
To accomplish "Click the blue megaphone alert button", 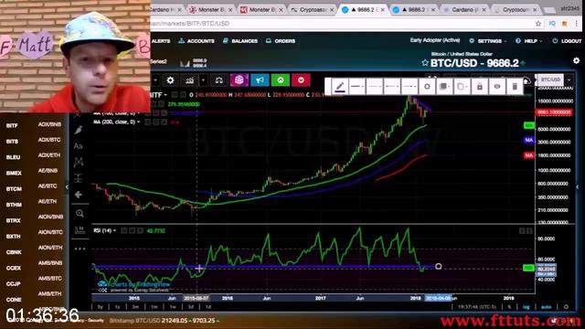I will point(260,80).
